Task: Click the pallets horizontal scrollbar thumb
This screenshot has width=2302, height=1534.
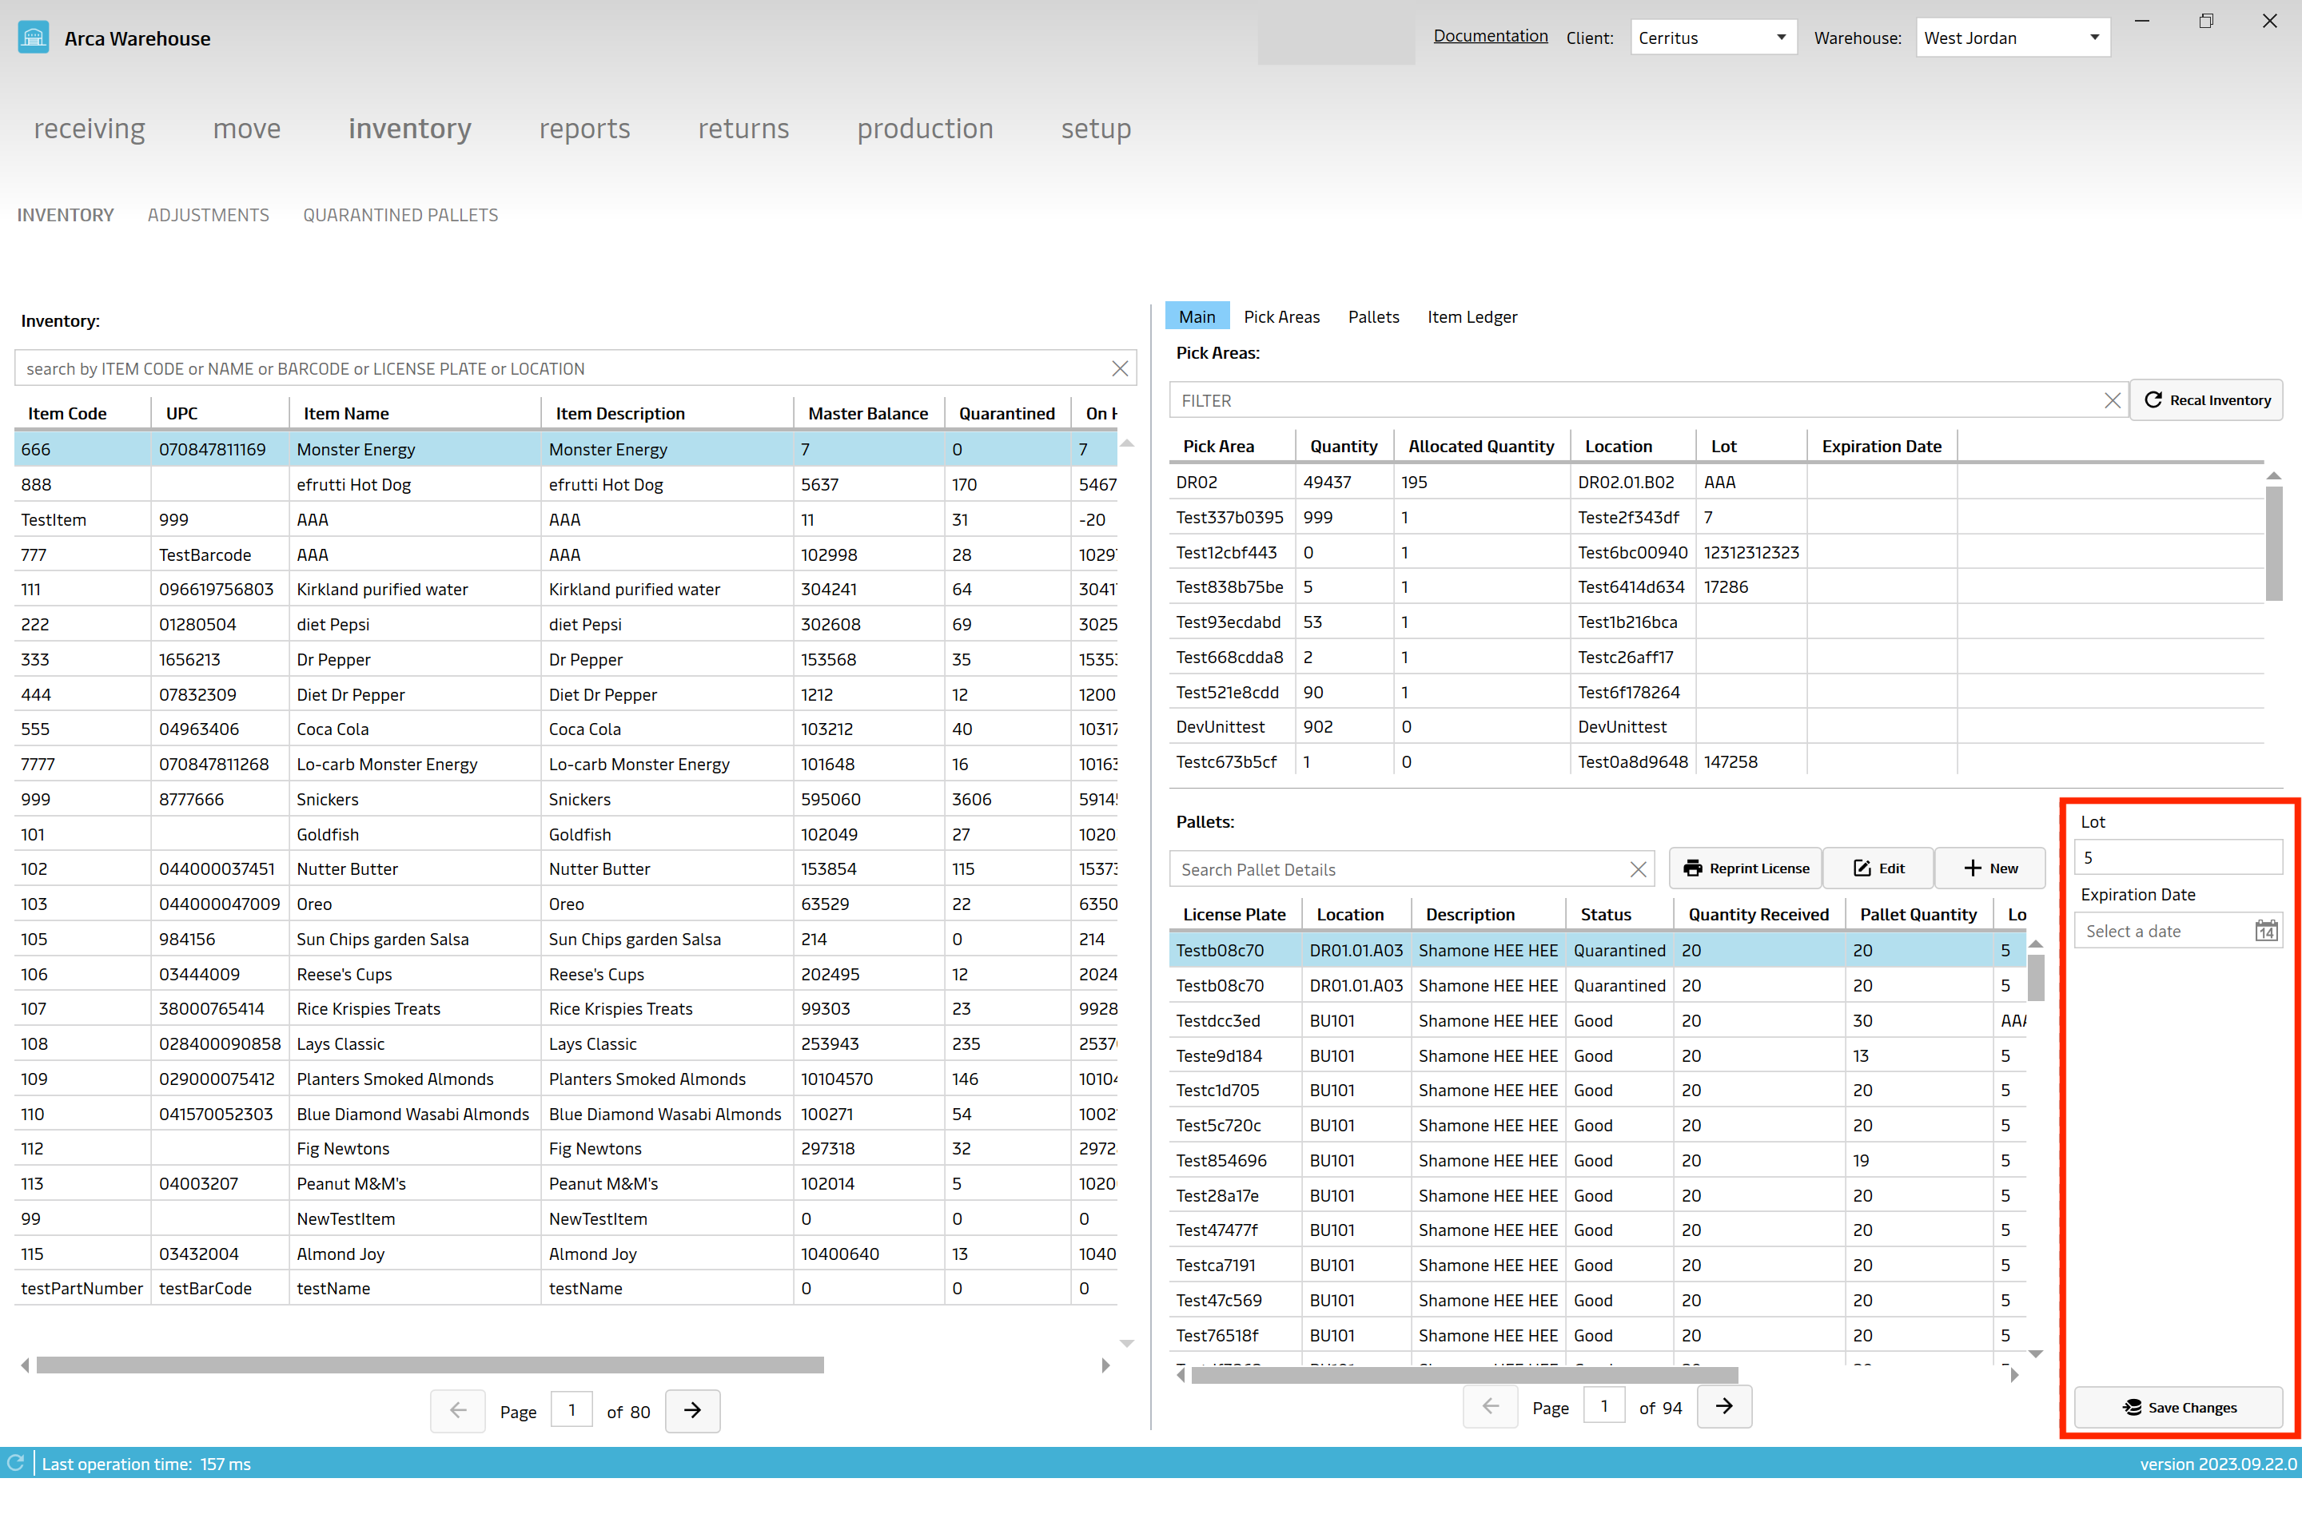Action: click(1464, 1374)
